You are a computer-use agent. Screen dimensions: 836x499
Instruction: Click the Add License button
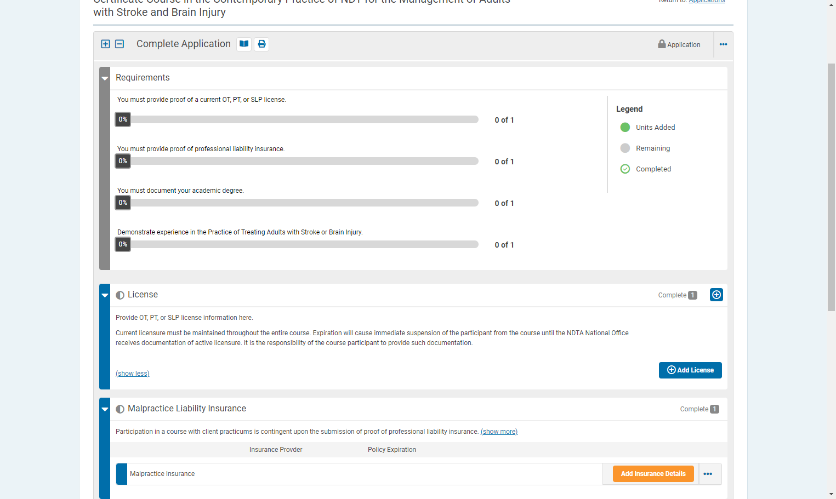[x=690, y=370]
